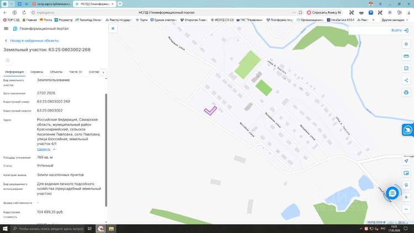
Task: Switch to the Объекты tab
Action: coord(56,72)
